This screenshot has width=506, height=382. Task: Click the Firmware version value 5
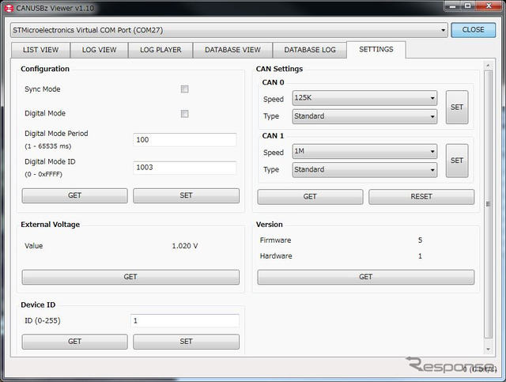point(420,240)
